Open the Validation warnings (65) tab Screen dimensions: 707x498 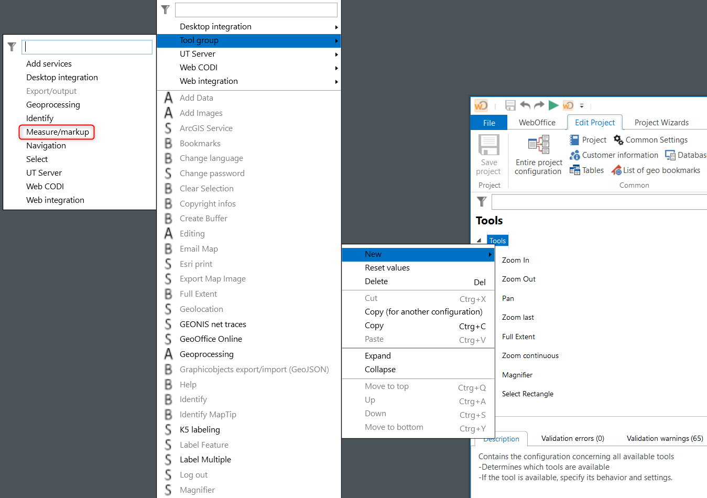pos(665,438)
